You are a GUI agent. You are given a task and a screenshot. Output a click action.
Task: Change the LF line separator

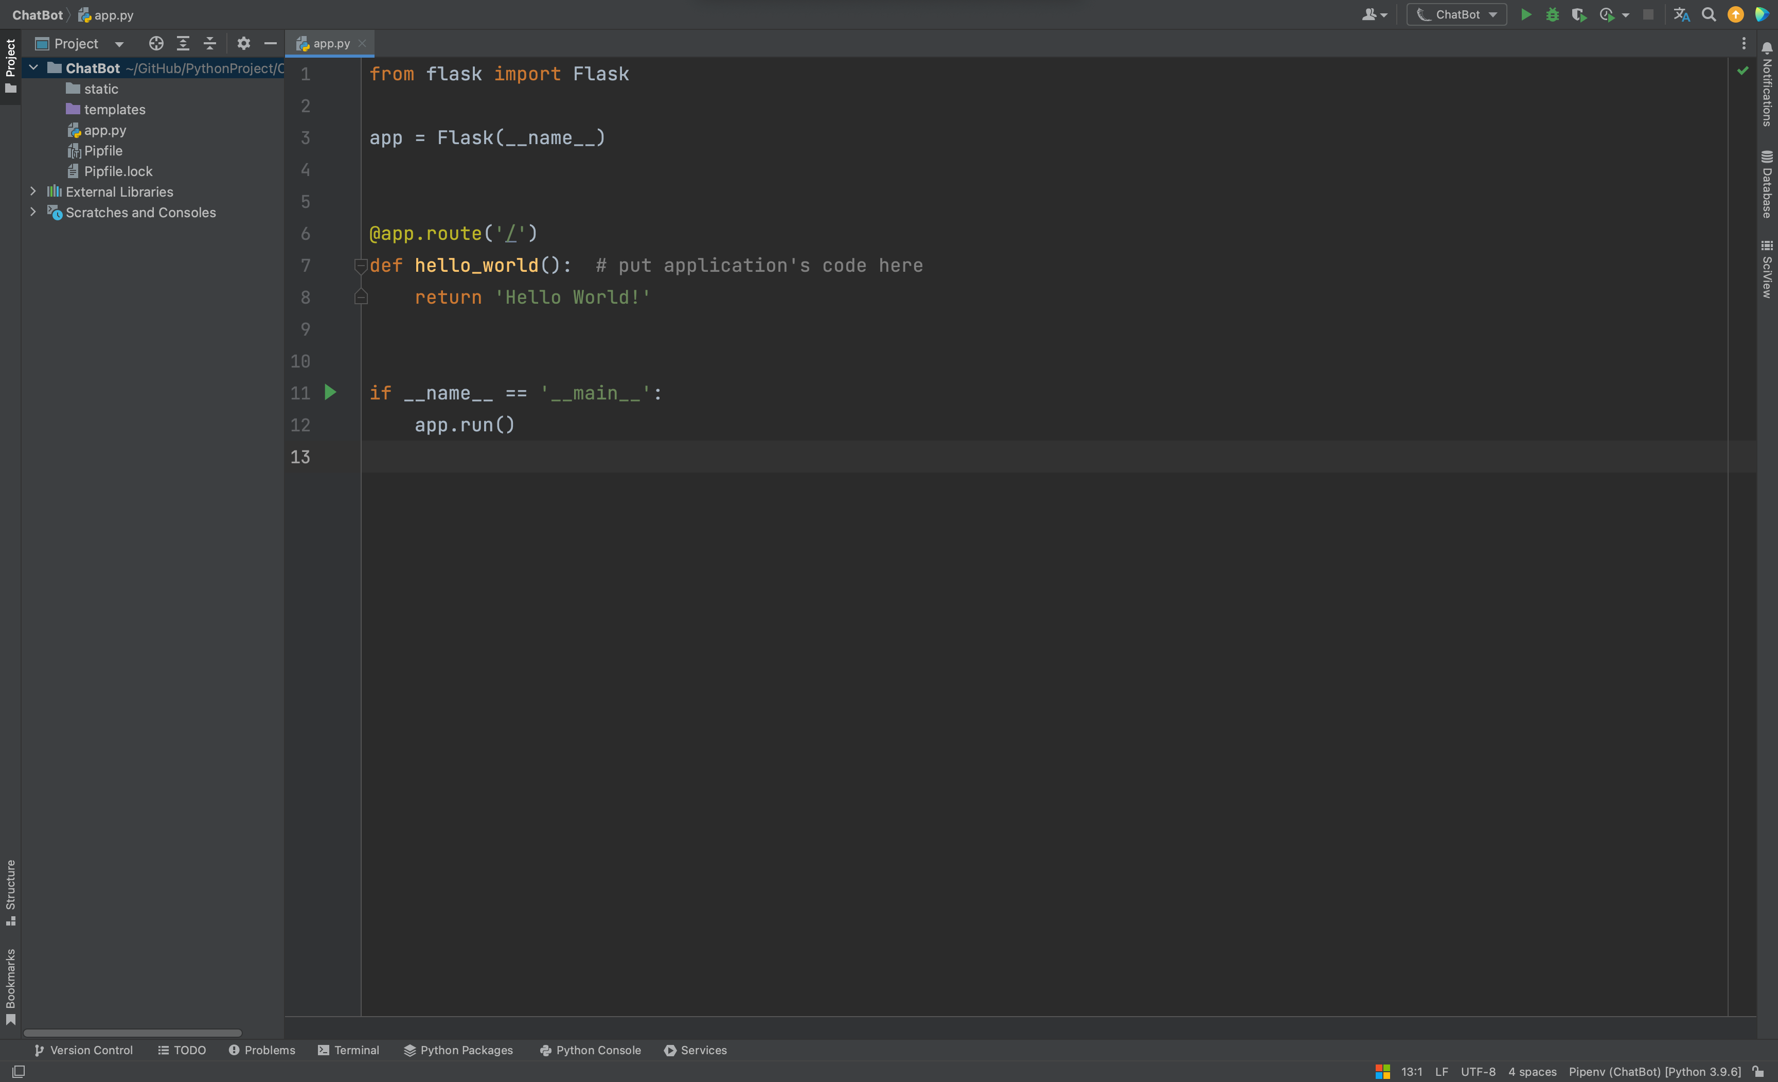[1441, 1072]
